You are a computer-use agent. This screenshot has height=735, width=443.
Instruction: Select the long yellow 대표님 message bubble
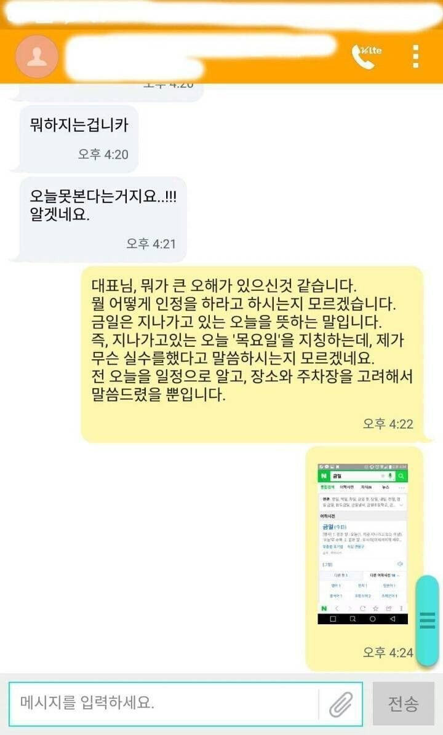(x=252, y=355)
